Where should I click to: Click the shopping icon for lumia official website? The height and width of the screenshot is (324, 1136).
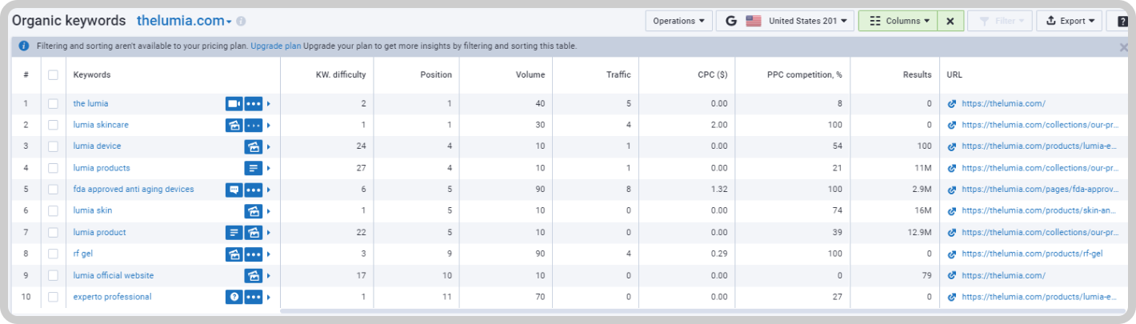(254, 276)
